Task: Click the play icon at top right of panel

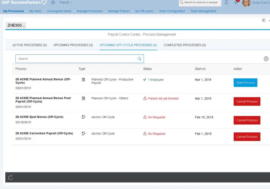Action: pyautogui.click(x=264, y=20)
